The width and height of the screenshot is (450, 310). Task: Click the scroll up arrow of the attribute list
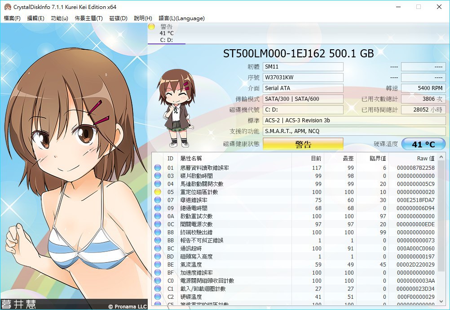pos(442,157)
